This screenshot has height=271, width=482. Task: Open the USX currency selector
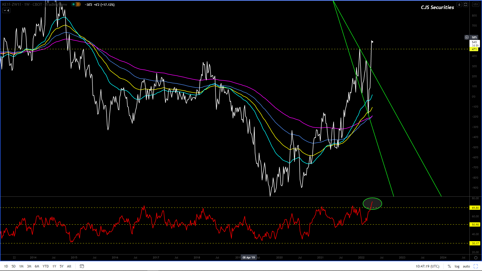pos(475,5)
